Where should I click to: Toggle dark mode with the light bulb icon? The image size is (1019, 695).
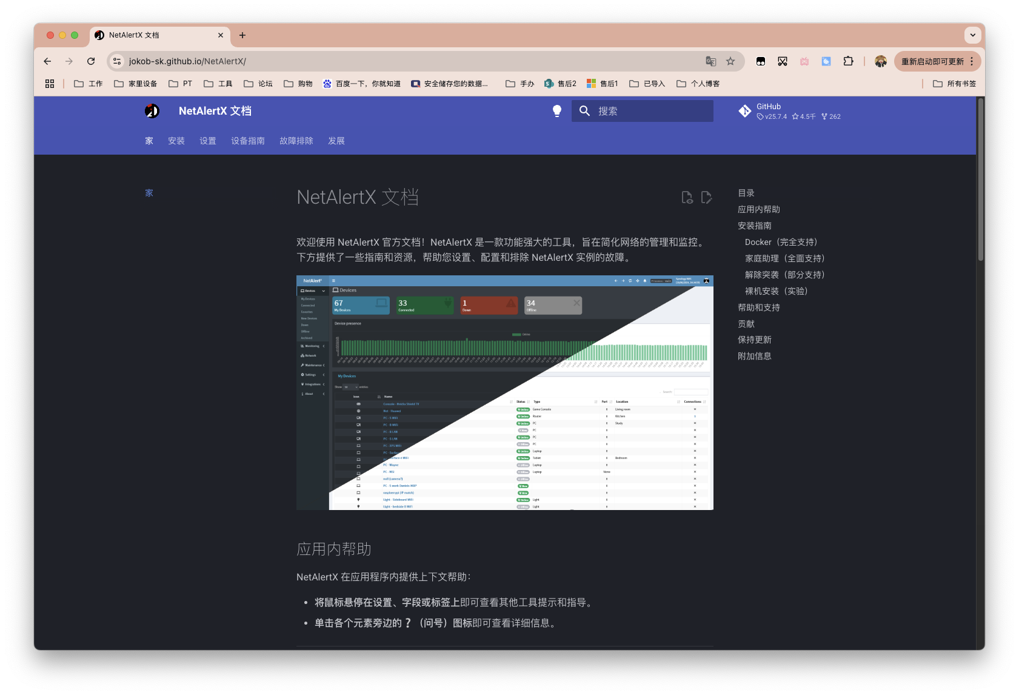pyautogui.click(x=557, y=111)
